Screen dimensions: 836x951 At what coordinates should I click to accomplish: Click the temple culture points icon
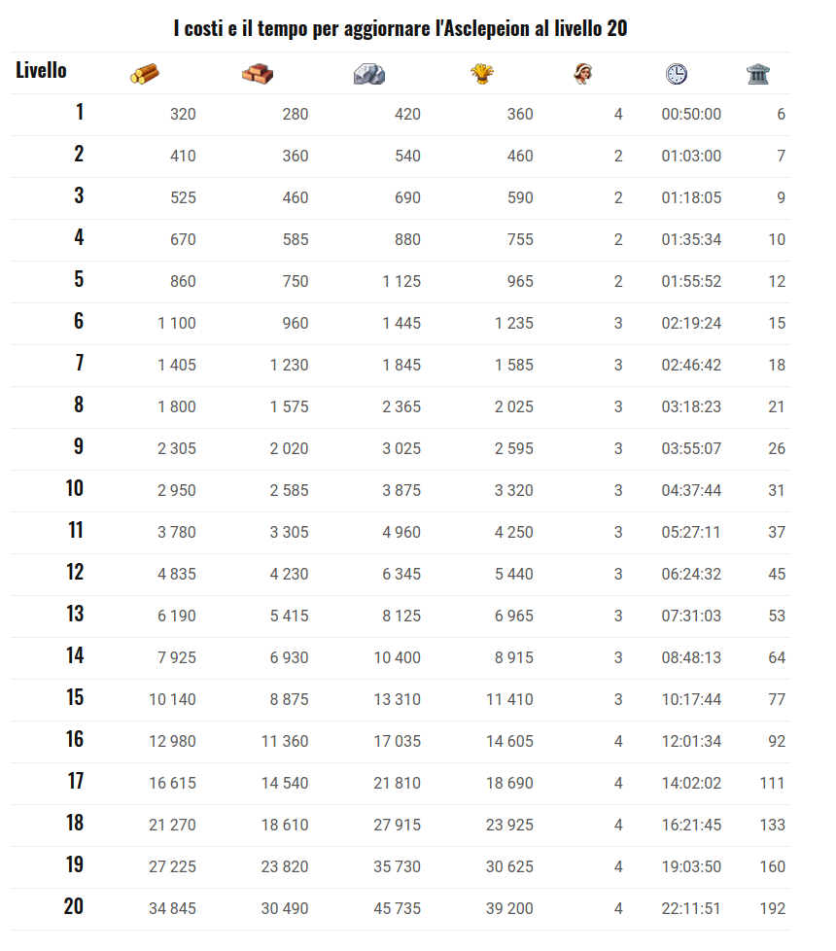coord(758,74)
